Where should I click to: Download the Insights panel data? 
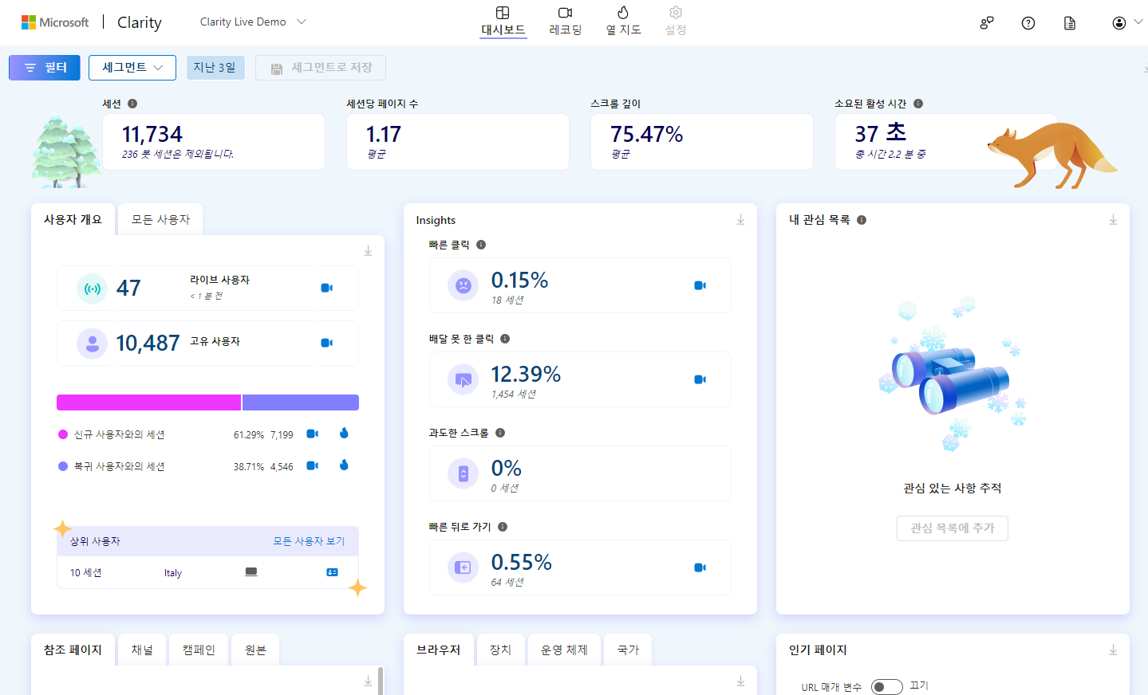(740, 218)
